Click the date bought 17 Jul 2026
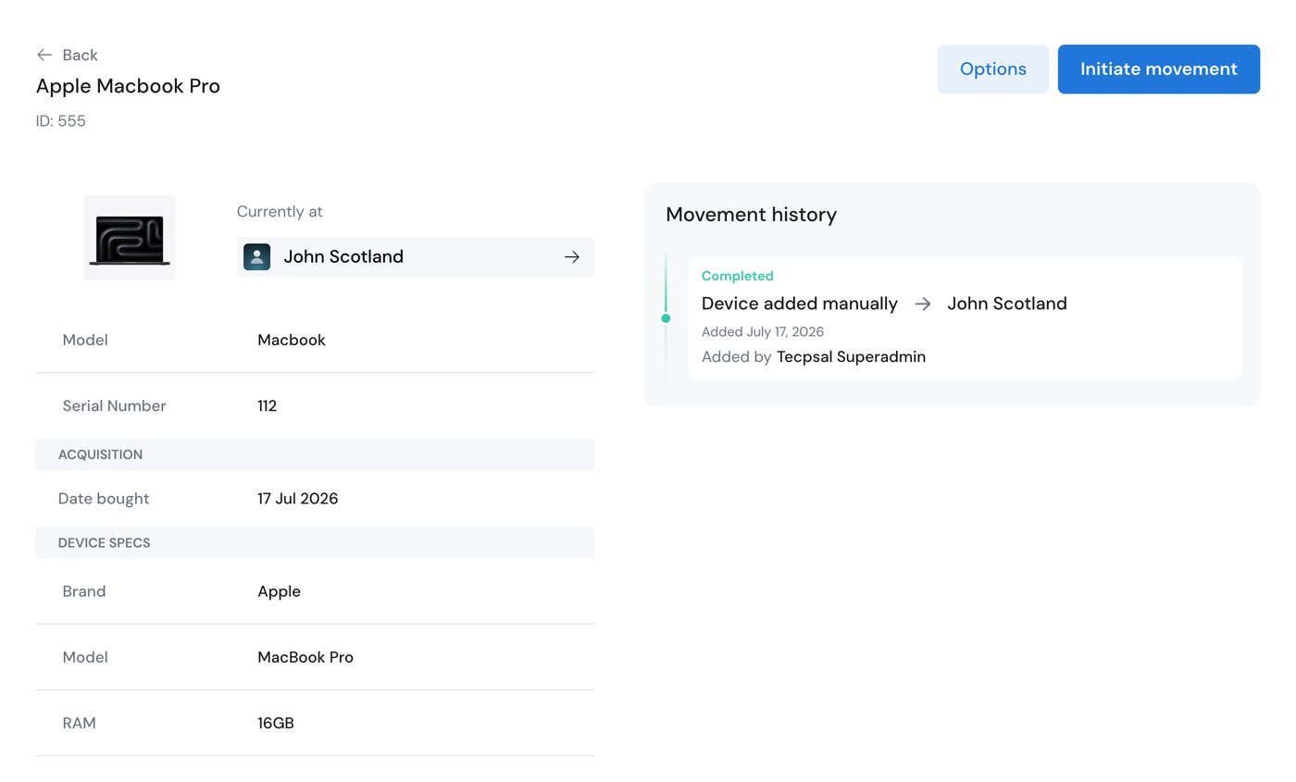 (x=298, y=499)
